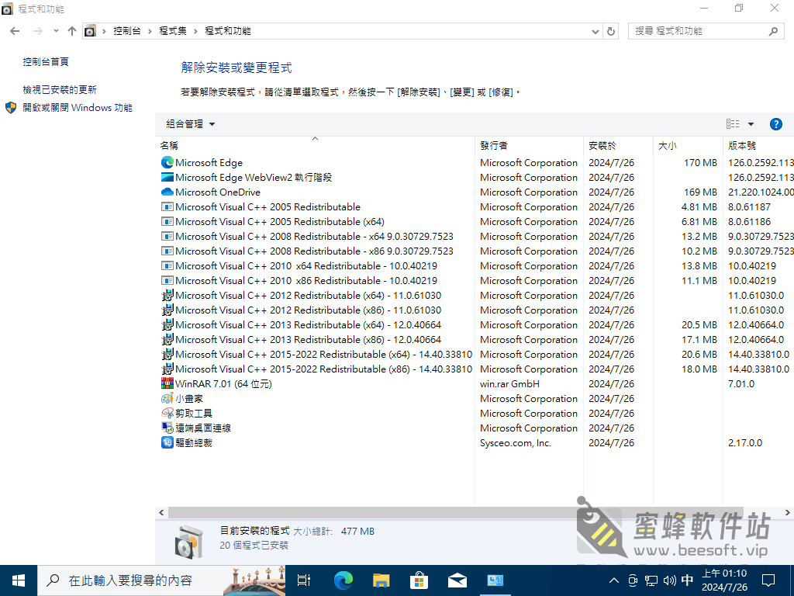Click the taskbar search box
Viewport: 794px width, 596px height.
point(161,580)
